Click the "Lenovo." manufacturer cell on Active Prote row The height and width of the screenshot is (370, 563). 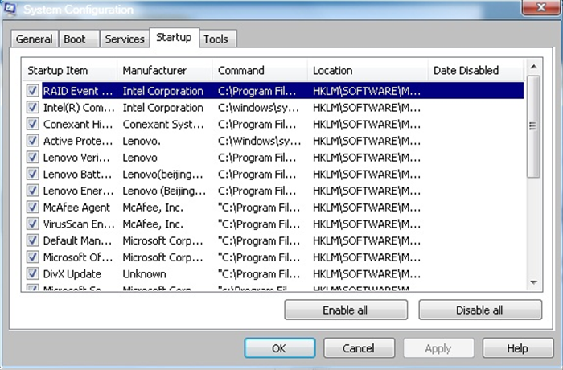[x=142, y=142]
